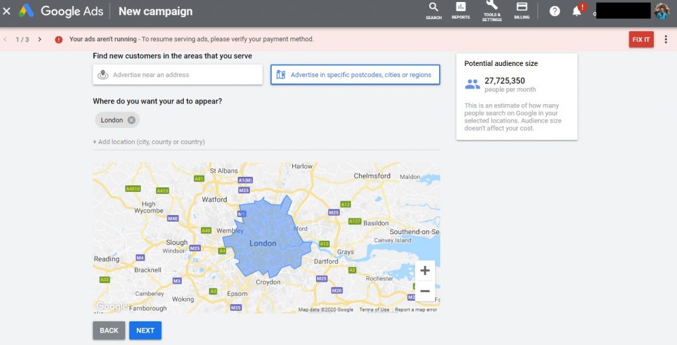Click the 1 / 3 notification counter

22,39
